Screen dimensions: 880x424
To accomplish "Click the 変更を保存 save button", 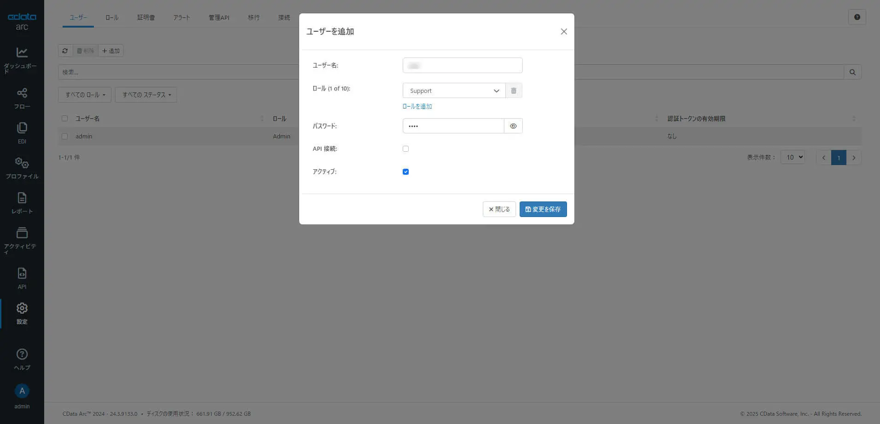I will pyautogui.click(x=543, y=209).
